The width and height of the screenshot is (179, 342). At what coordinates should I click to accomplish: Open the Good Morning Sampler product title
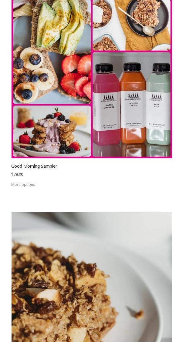34,166
